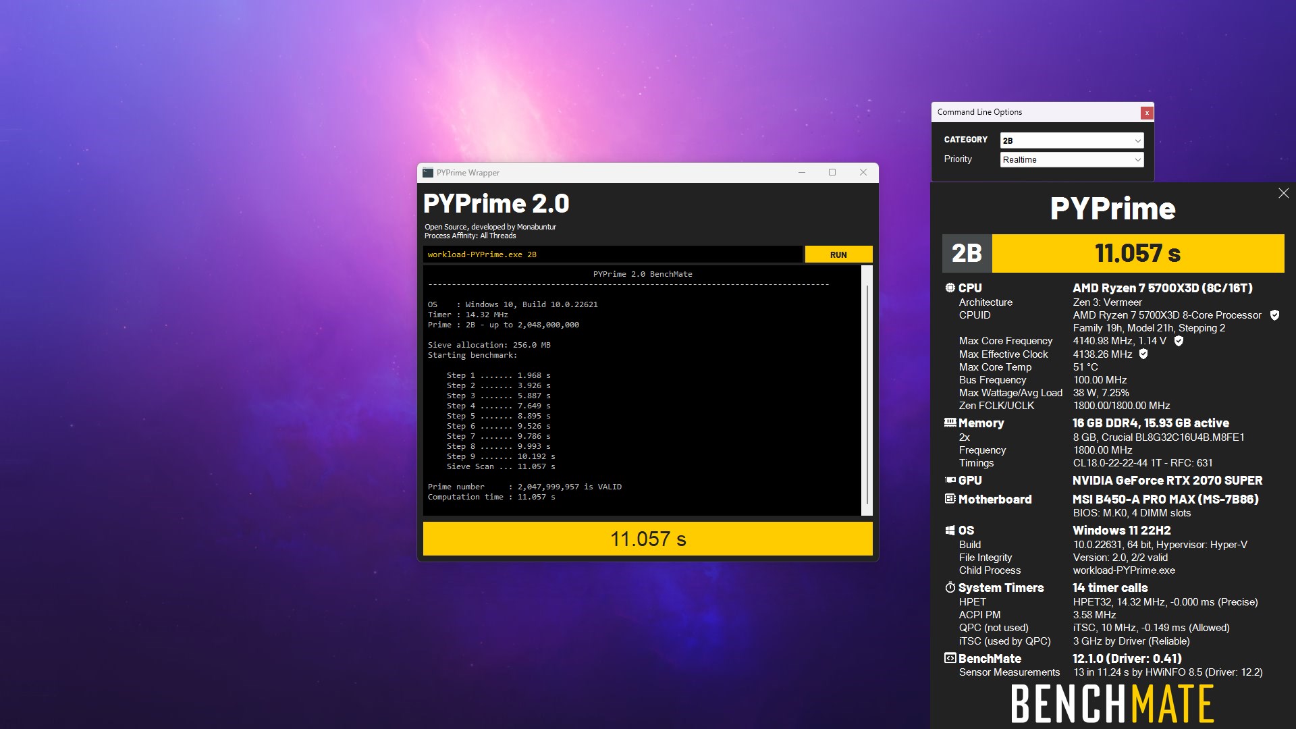
Task: Click the CPUID verified shield icon
Action: click(1274, 315)
